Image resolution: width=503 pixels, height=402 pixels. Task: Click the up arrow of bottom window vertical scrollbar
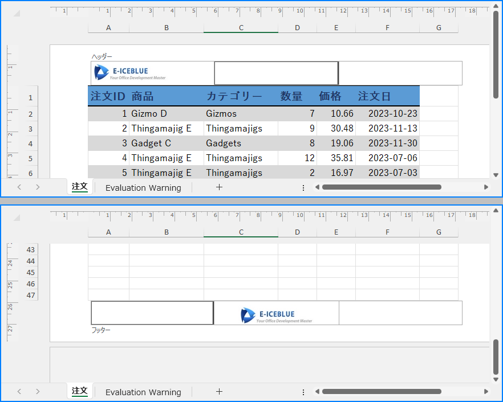pos(496,211)
